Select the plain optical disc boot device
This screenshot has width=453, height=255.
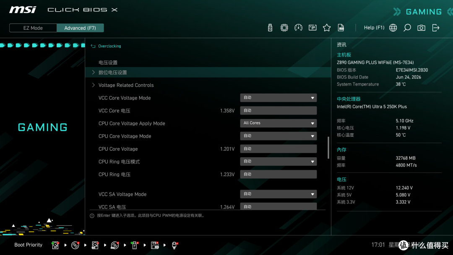(x=75, y=245)
